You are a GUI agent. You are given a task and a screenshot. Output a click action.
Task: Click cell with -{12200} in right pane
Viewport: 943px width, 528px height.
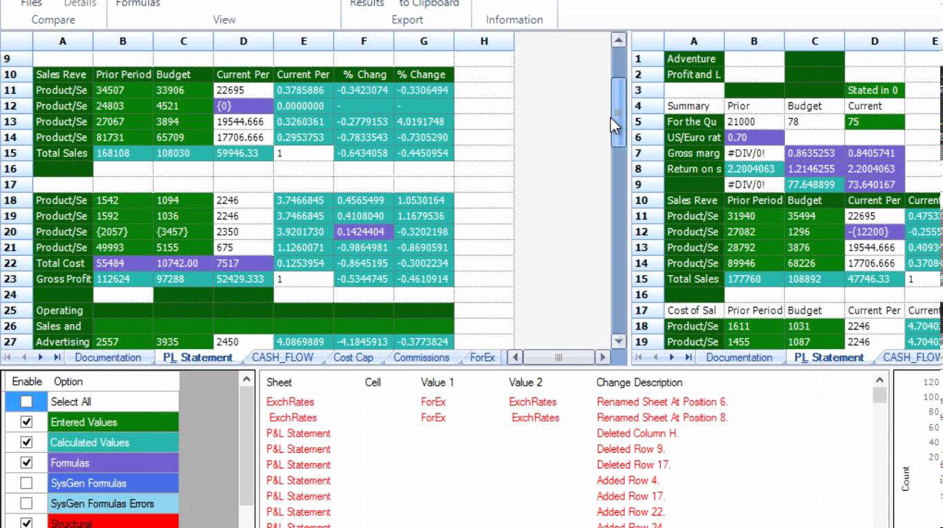tap(875, 232)
